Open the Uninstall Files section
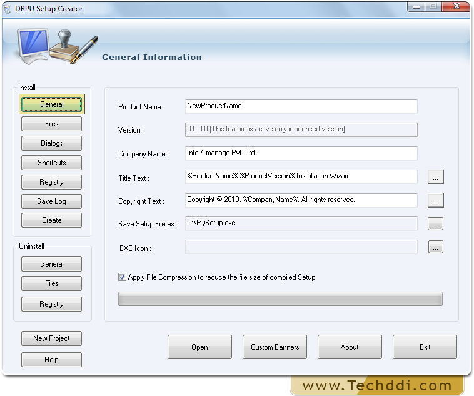The image size is (474, 396). [51, 283]
